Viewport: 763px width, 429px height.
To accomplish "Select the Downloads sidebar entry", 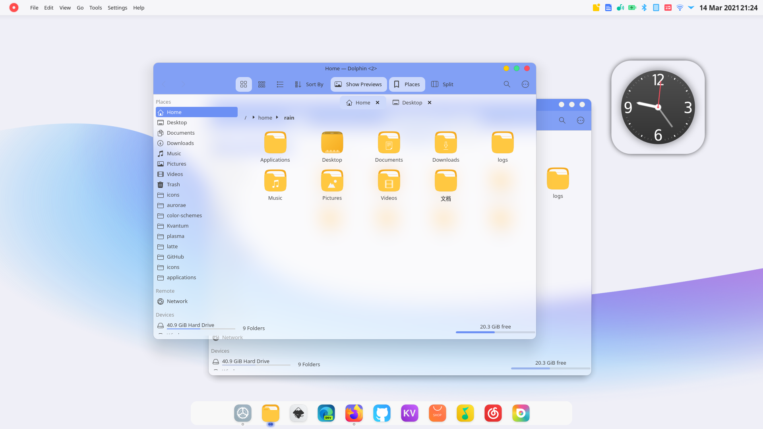I will coord(180,143).
